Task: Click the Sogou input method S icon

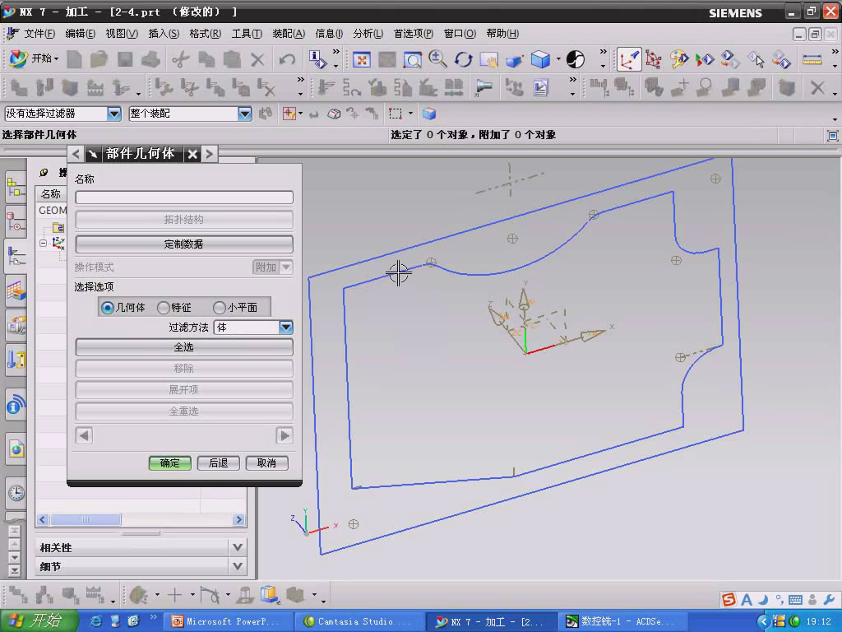Action: click(x=729, y=599)
